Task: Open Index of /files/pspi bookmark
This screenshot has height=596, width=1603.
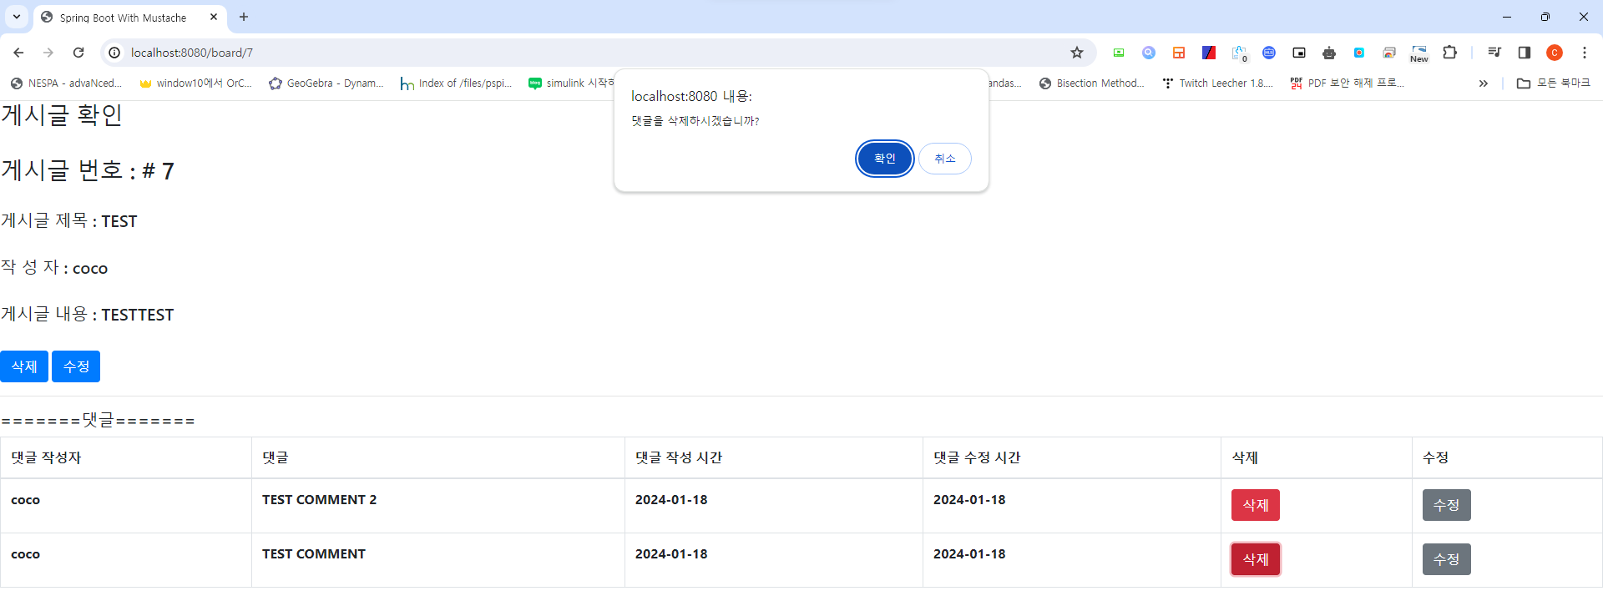Action: pyautogui.click(x=456, y=83)
